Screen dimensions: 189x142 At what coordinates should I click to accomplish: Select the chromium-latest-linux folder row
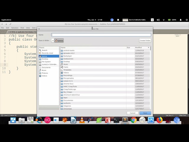coord(105,95)
